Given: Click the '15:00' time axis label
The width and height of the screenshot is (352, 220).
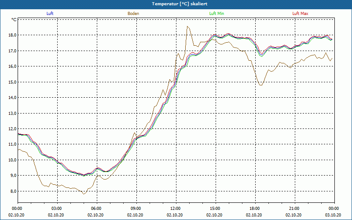Looking at the screenshot, I should (x=216, y=209).
